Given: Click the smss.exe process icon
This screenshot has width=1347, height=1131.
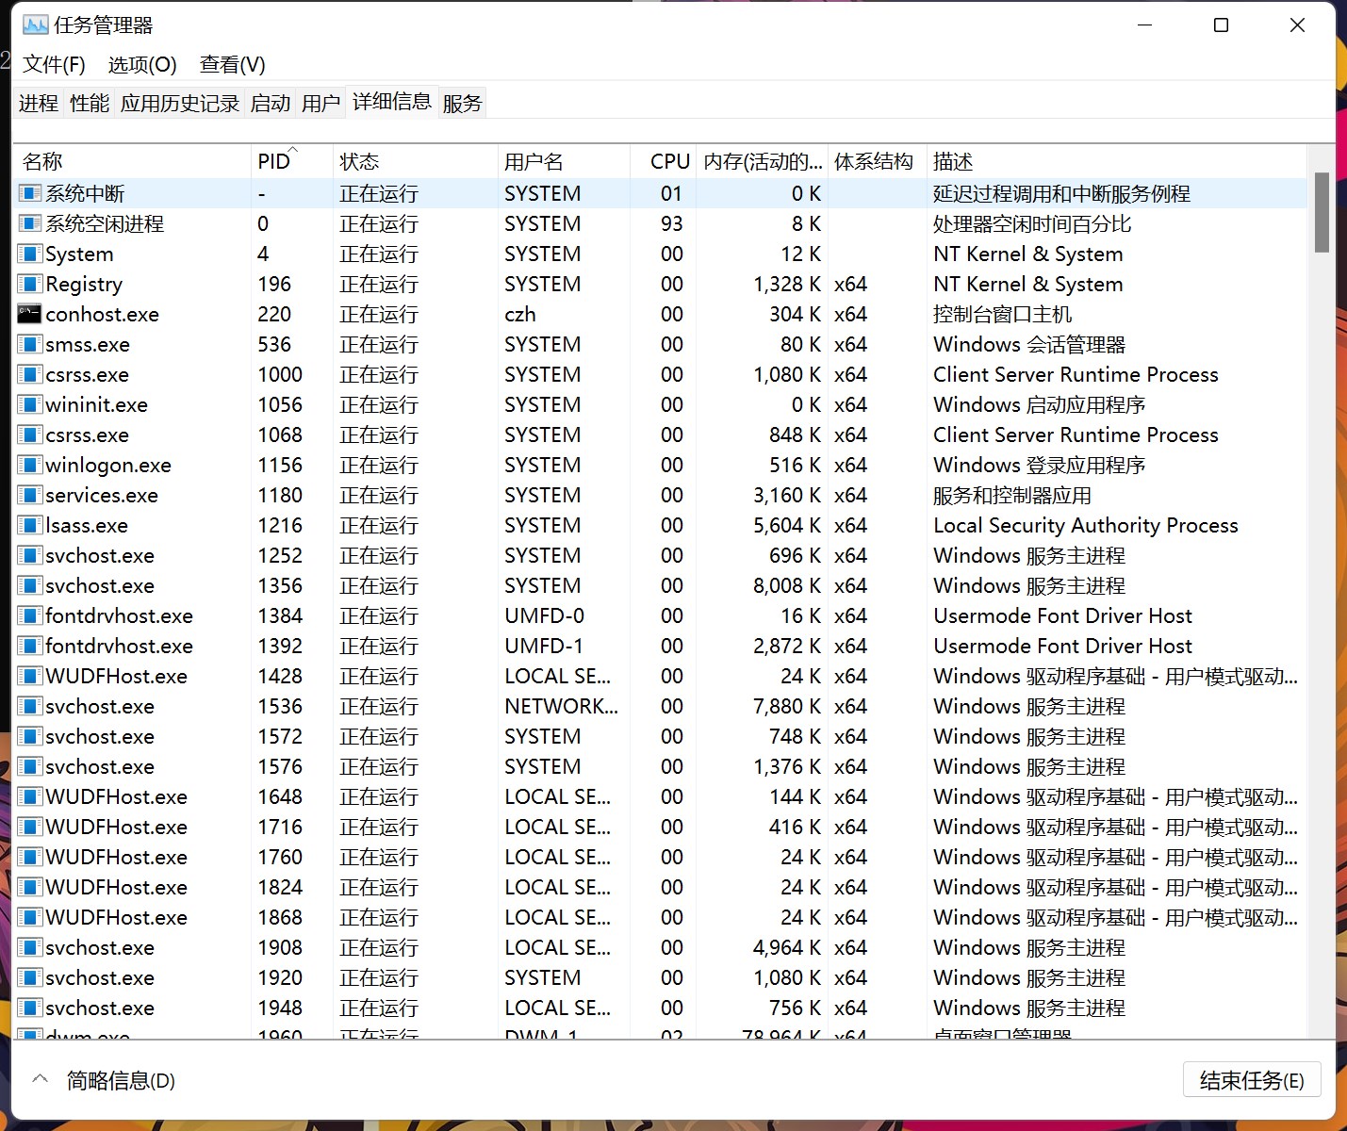Looking at the screenshot, I should pos(30,344).
